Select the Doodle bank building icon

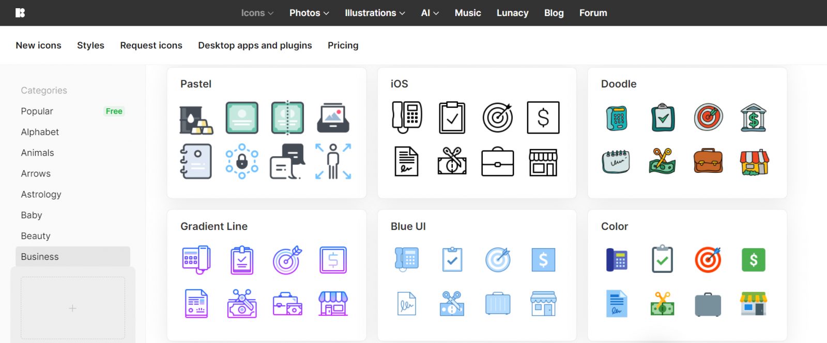(753, 118)
